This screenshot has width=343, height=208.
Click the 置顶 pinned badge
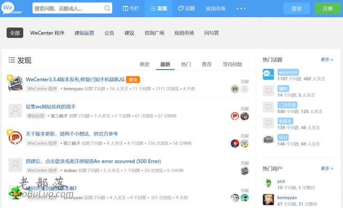(x=133, y=80)
